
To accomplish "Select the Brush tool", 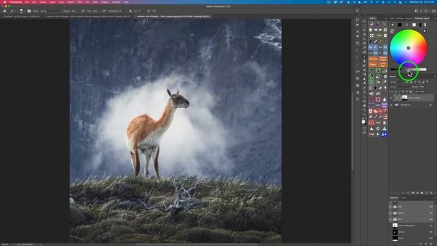I will [x=365, y=57].
